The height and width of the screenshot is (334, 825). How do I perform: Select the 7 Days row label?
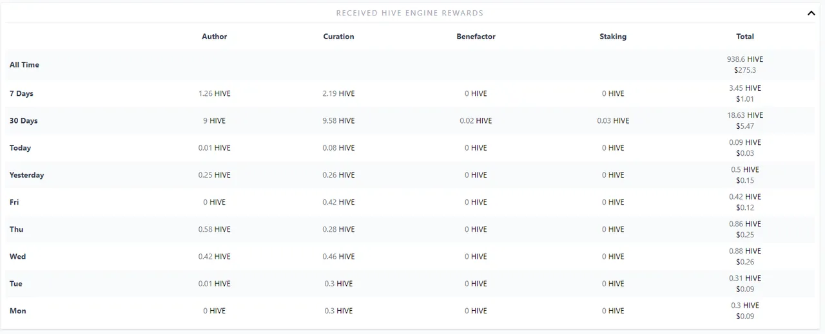(x=21, y=94)
